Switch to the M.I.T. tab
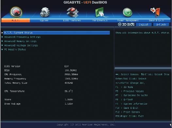172x128 pixels. [x=15, y=21]
